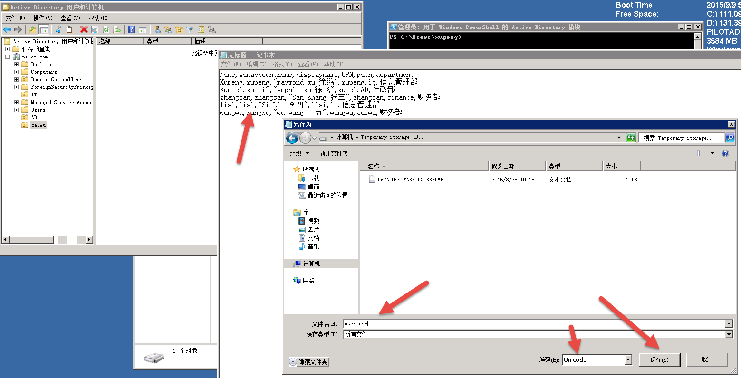Click the 文件名 input field
The width and height of the screenshot is (741, 378).
pos(534,324)
